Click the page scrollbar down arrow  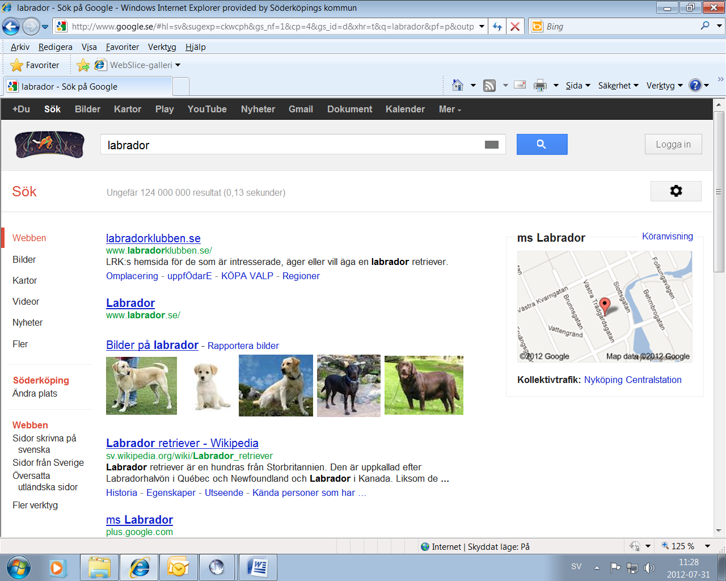[x=719, y=531]
